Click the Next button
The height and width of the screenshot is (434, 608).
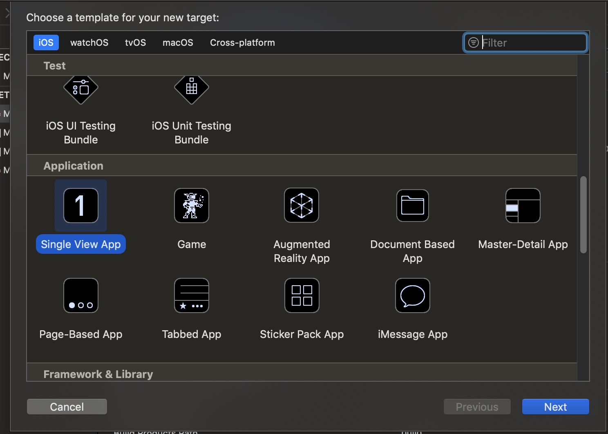pos(556,407)
